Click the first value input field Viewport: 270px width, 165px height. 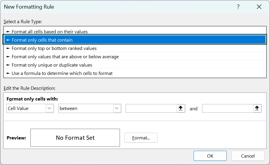151,109
